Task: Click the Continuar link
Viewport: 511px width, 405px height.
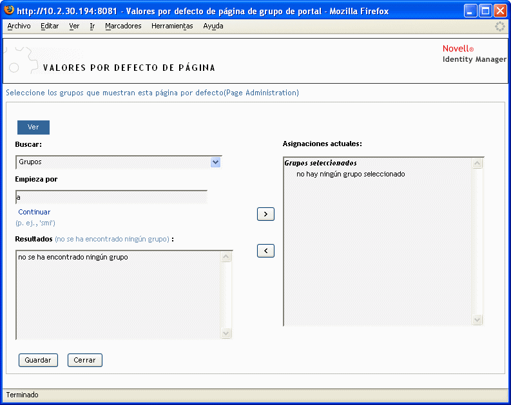Action: pos(34,212)
